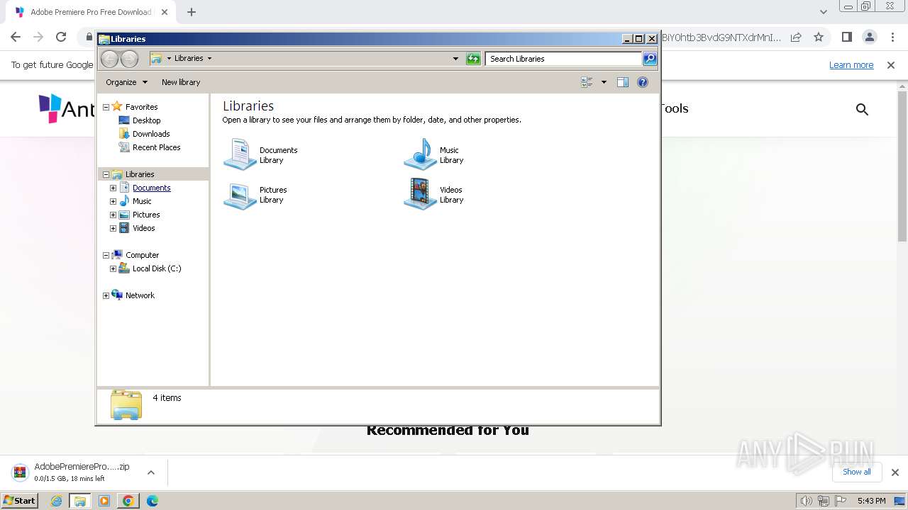Select Desktop under Favorites
908x510 pixels.
pos(146,120)
